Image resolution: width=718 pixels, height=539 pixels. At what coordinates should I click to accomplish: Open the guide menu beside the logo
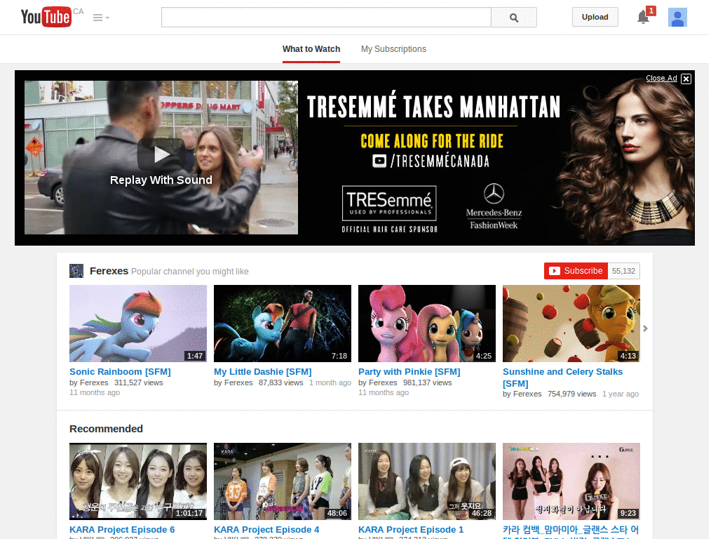97,17
